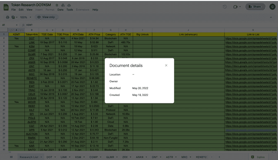This screenshot has width=278, height=160.
Task: Select the Link (etherscan) header cell
Action: pos(188,35)
